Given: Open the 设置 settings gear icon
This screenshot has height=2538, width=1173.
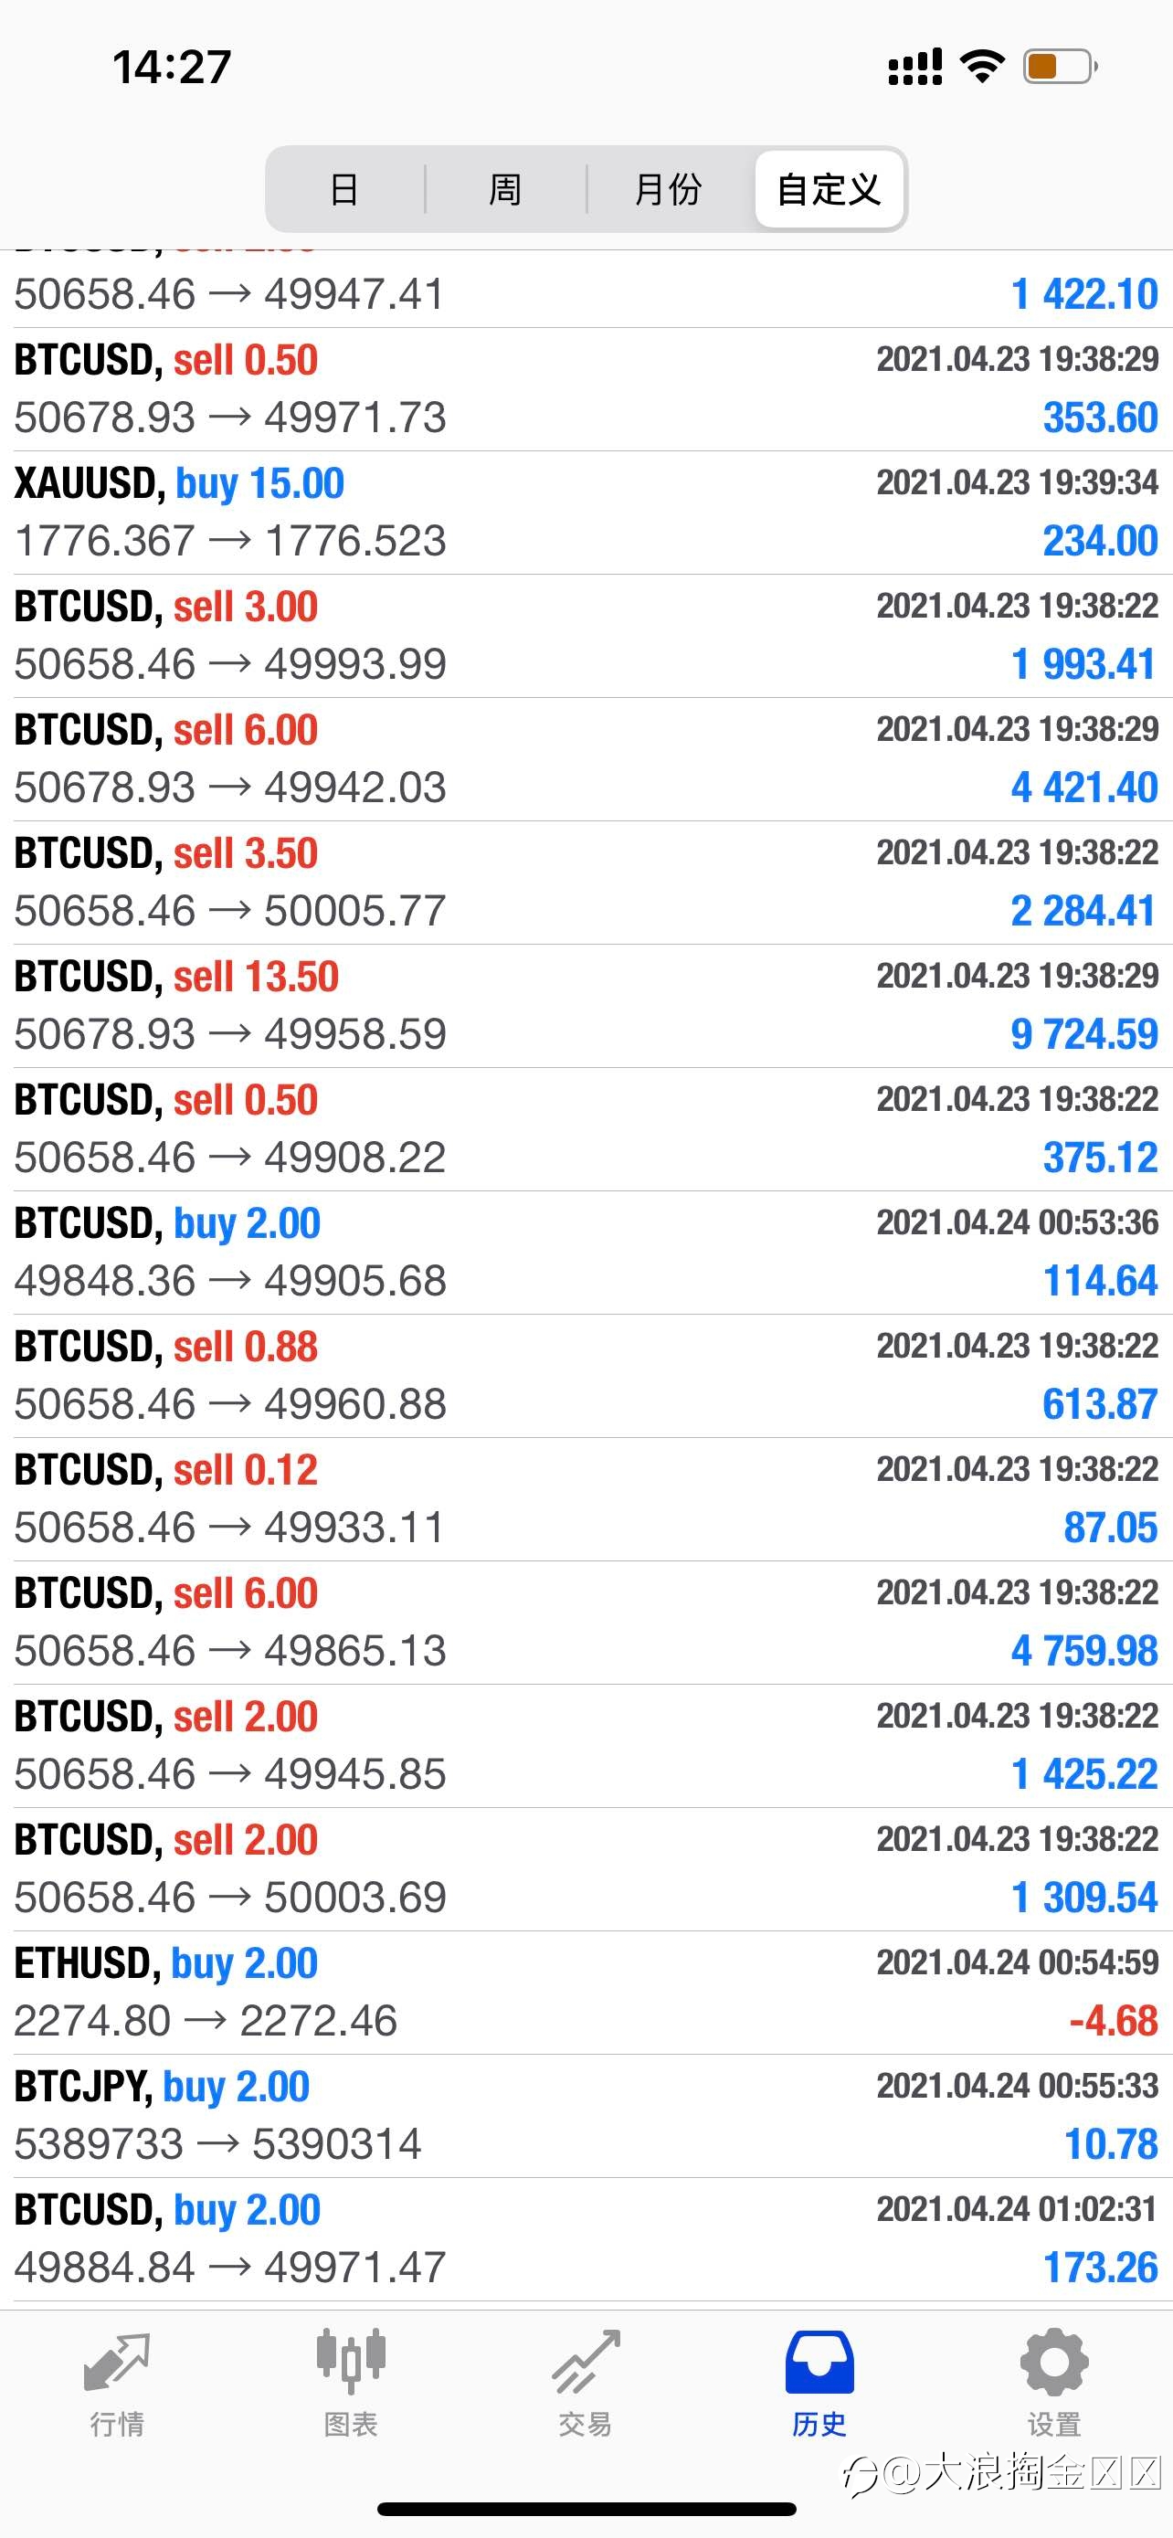Looking at the screenshot, I should pyautogui.click(x=1054, y=2362).
